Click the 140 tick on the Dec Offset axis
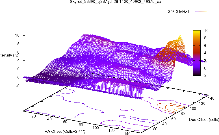This screenshot has height=135, width=219. 211,98
